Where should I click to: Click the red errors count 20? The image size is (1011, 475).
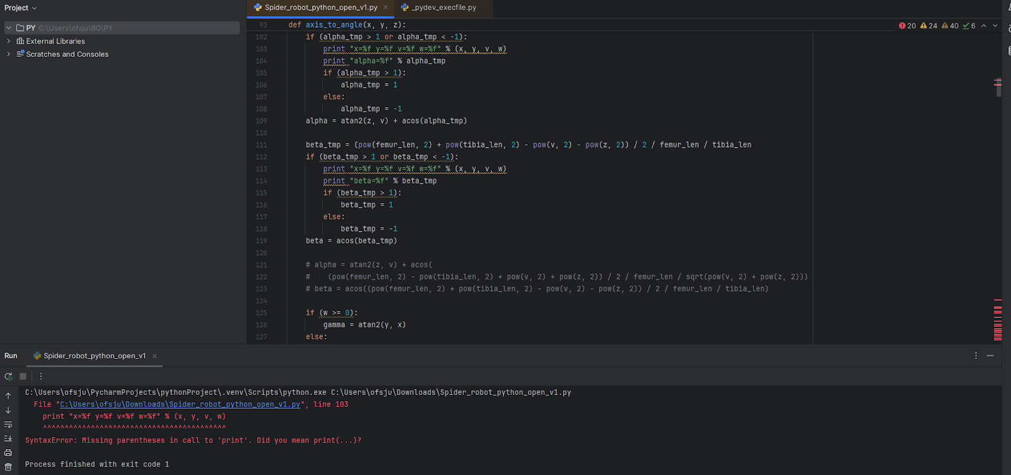pos(907,26)
